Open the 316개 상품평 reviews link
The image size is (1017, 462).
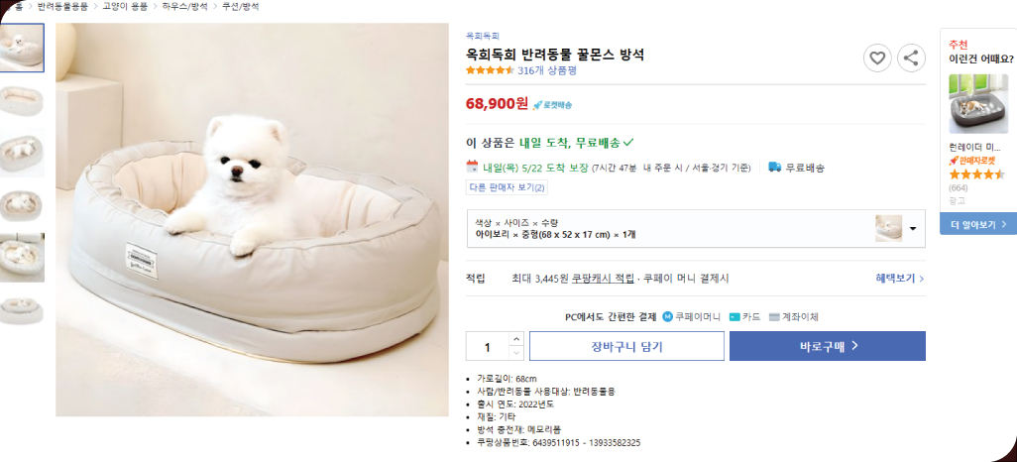[x=546, y=71]
